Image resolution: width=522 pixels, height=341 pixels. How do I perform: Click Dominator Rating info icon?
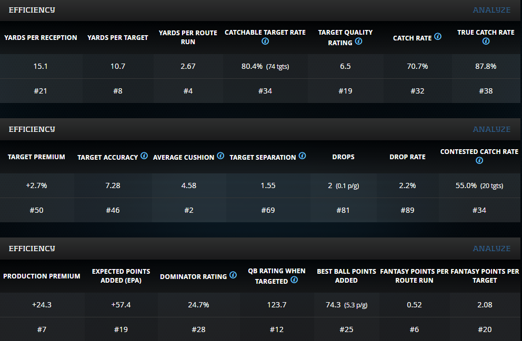[233, 275]
